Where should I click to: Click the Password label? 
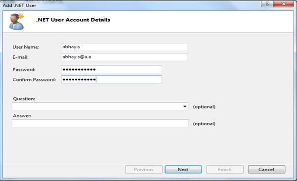click(x=24, y=70)
